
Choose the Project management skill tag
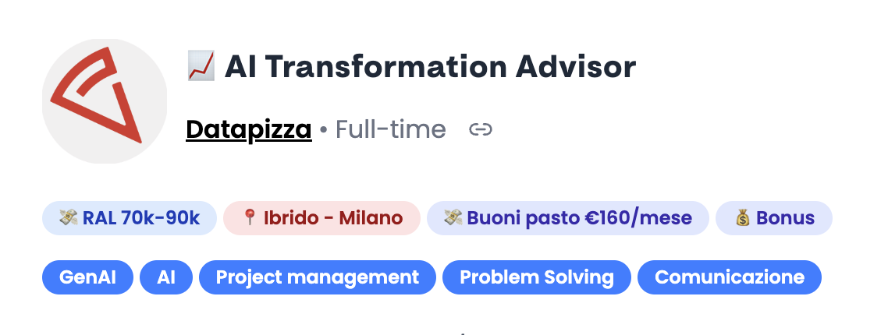(318, 277)
